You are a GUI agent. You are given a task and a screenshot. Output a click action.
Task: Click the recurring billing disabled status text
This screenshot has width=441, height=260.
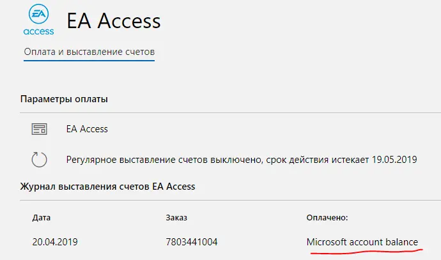coord(242,160)
